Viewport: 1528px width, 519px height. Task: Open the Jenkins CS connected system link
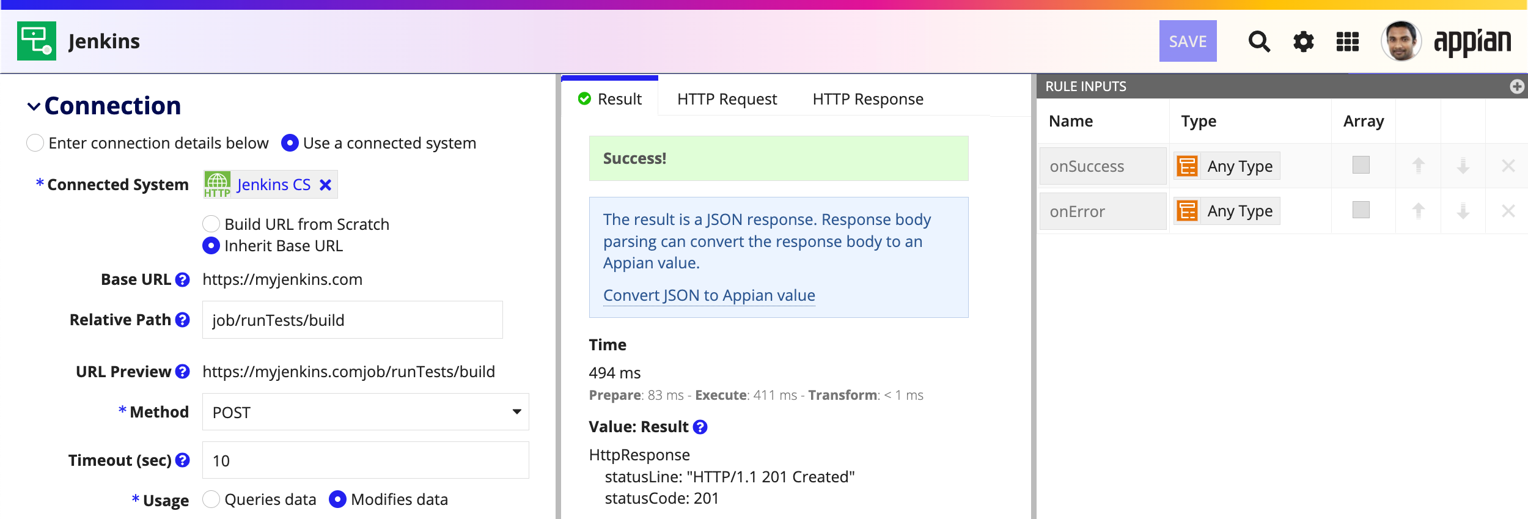(273, 185)
